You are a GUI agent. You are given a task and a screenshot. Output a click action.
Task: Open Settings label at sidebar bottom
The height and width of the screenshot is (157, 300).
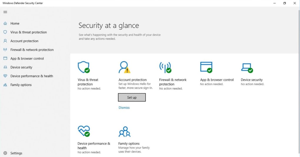click(16, 153)
